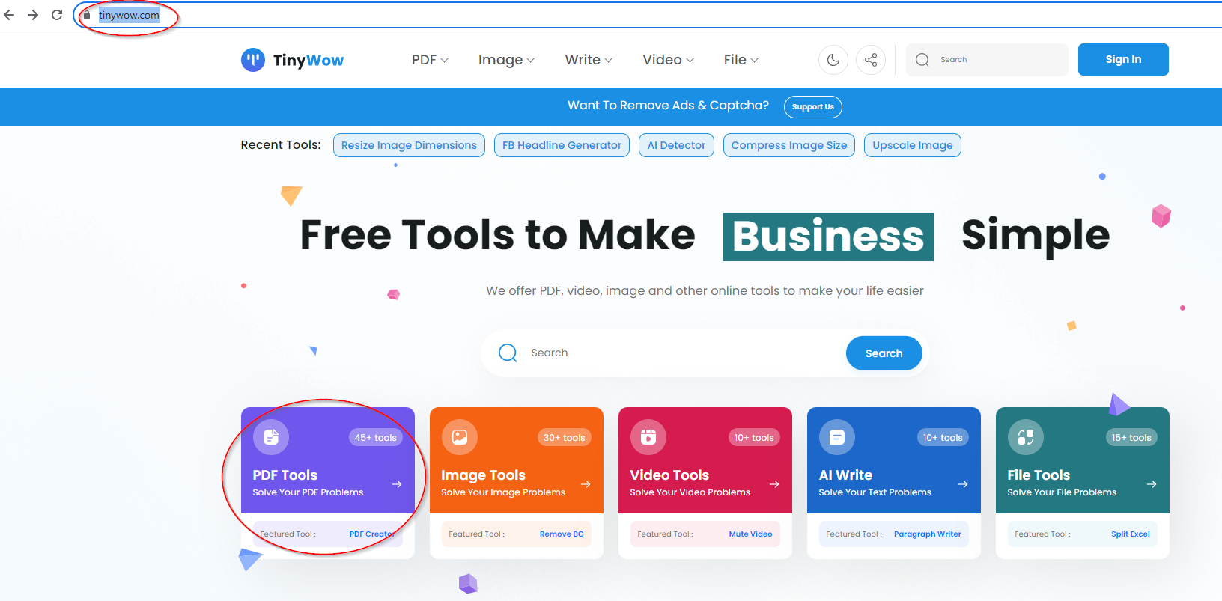1222x601 pixels.
Task: Open the PDF Creator featured tool
Action: pyautogui.click(x=371, y=534)
